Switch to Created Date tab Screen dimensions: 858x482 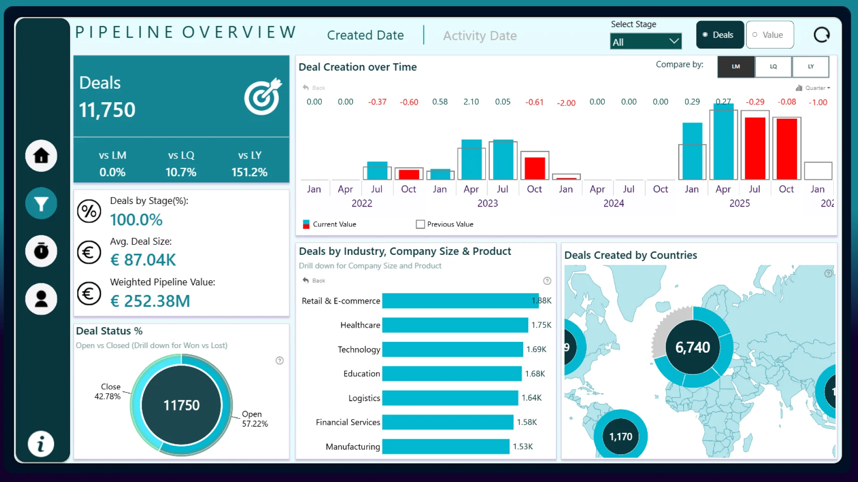pyautogui.click(x=365, y=35)
